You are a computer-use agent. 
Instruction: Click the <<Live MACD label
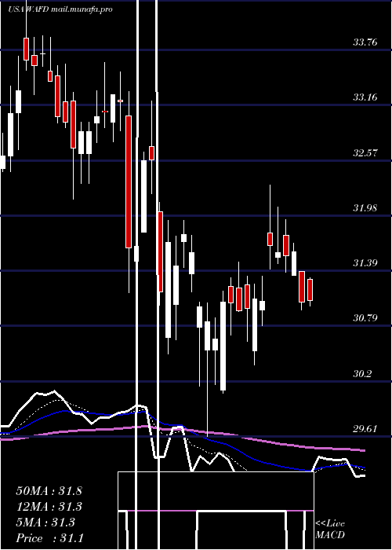pyautogui.click(x=330, y=529)
